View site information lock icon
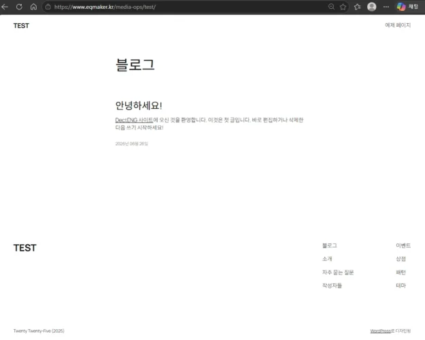The width and height of the screenshot is (425, 340). click(x=48, y=7)
